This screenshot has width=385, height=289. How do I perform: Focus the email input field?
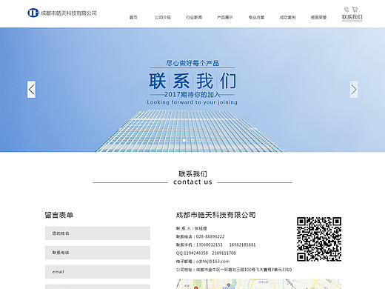(98, 272)
